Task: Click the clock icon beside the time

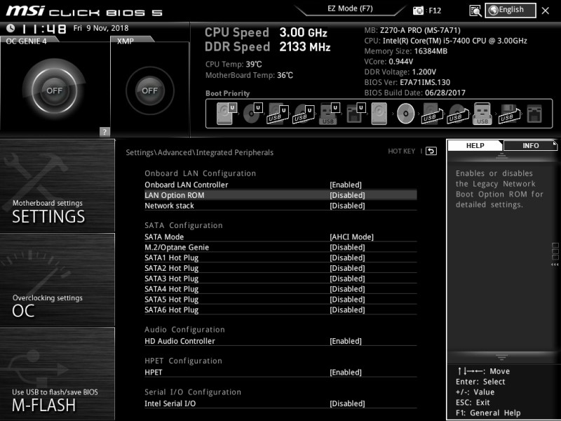Action: [x=11, y=28]
